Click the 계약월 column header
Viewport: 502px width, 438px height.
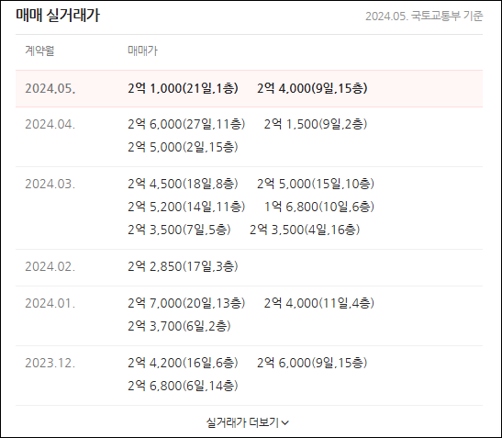tap(39, 51)
